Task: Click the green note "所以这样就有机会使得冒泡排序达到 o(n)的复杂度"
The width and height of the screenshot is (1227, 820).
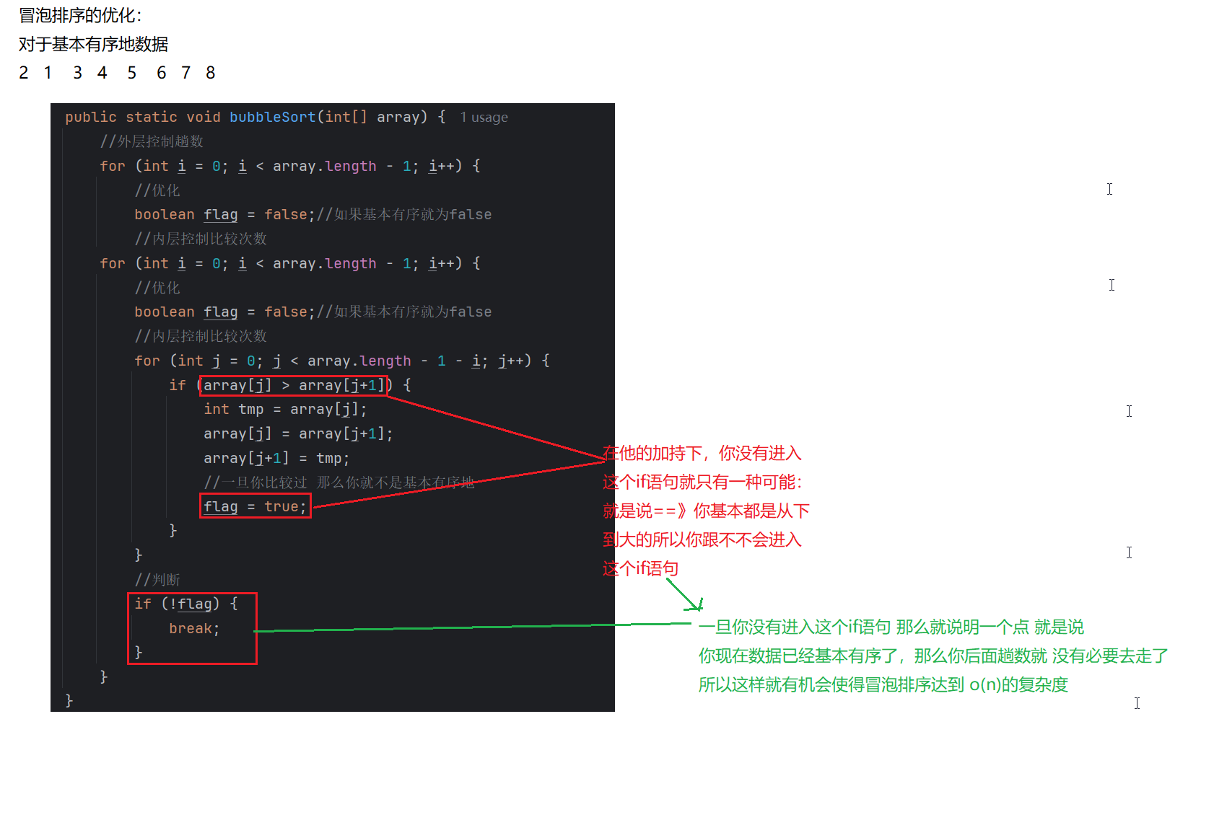Action: coord(883,684)
